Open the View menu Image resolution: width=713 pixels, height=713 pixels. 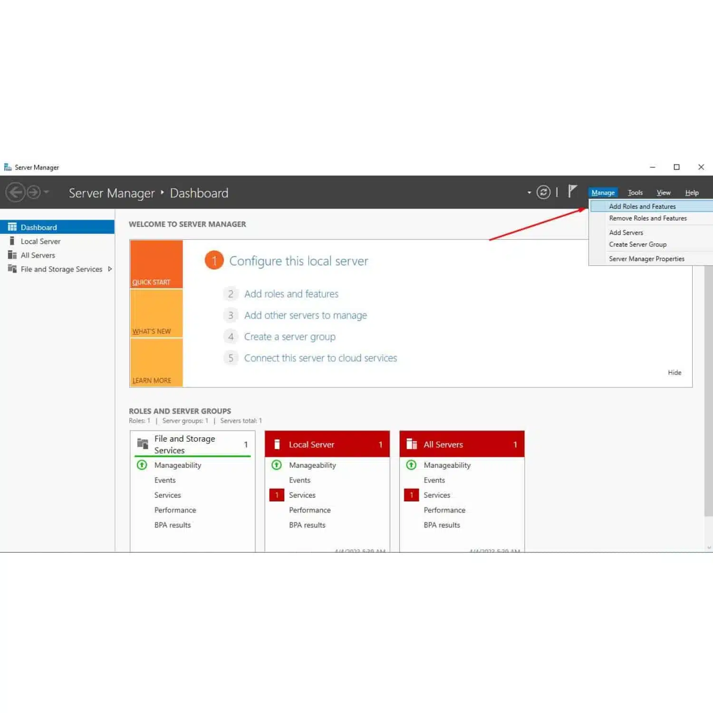pos(664,193)
